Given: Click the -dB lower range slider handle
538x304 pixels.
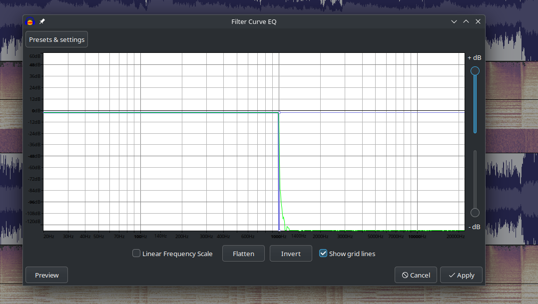Looking at the screenshot, I should 475,213.
